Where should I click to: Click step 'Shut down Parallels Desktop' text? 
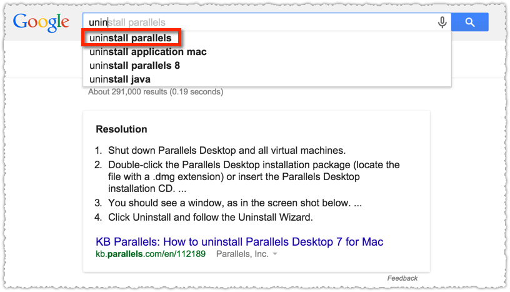click(227, 151)
